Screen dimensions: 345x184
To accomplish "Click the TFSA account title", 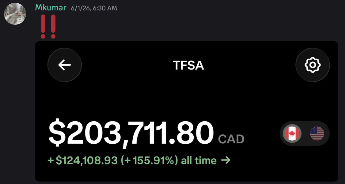I will 188,65.
